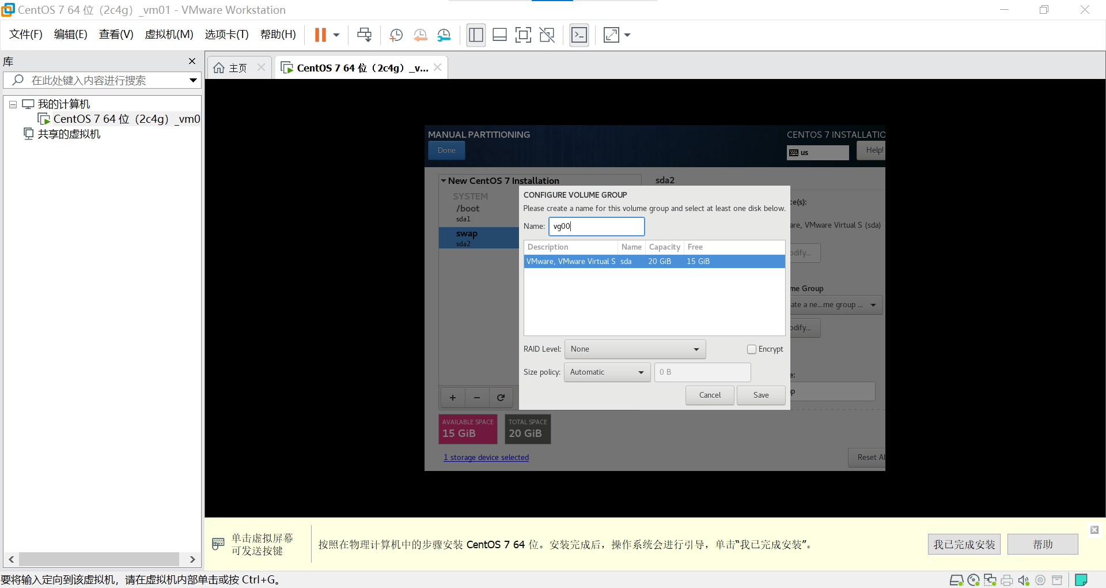Image resolution: width=1106 pixels, height=588 pixels.
Task: Pause the virtual machine
Action: pyautogui.click(x=320, y=35)
